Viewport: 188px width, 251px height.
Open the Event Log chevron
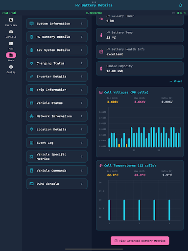(x=82, y=143)
